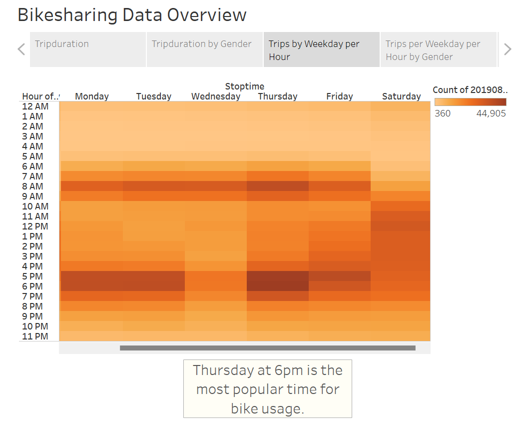Click the left arrow to scroll tabs

[x=20, y=48]
